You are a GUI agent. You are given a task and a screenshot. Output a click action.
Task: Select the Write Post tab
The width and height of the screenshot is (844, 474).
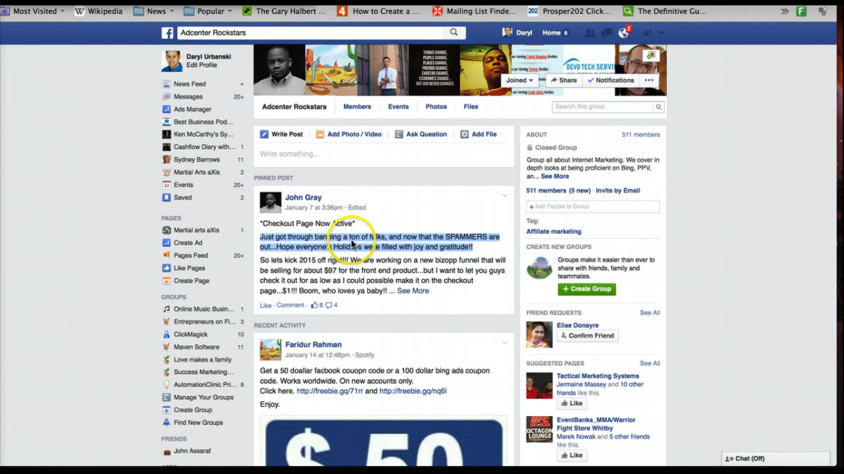click(282, 134)
